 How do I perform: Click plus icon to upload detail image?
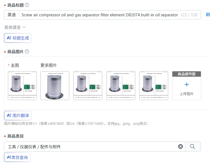[x=186, y=84]
